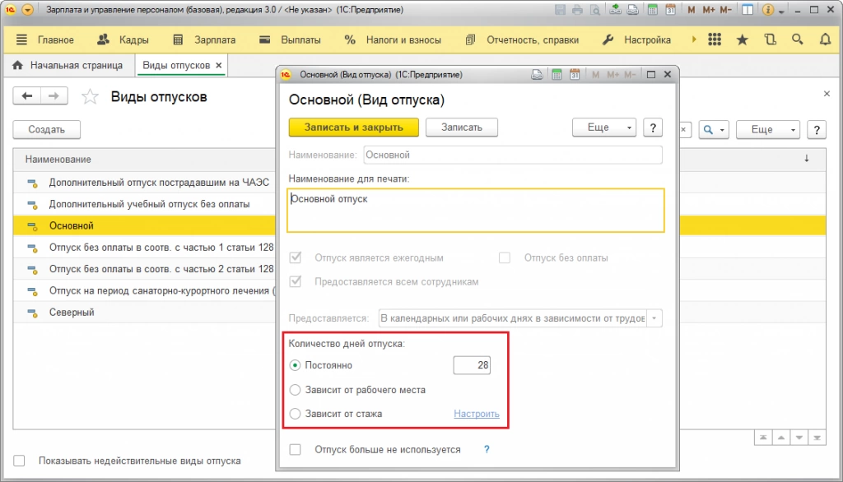The width and height of the screenshot is (843, 482).
Task: Switch to Виды отпусков tab
Action: tap(176, 65)
